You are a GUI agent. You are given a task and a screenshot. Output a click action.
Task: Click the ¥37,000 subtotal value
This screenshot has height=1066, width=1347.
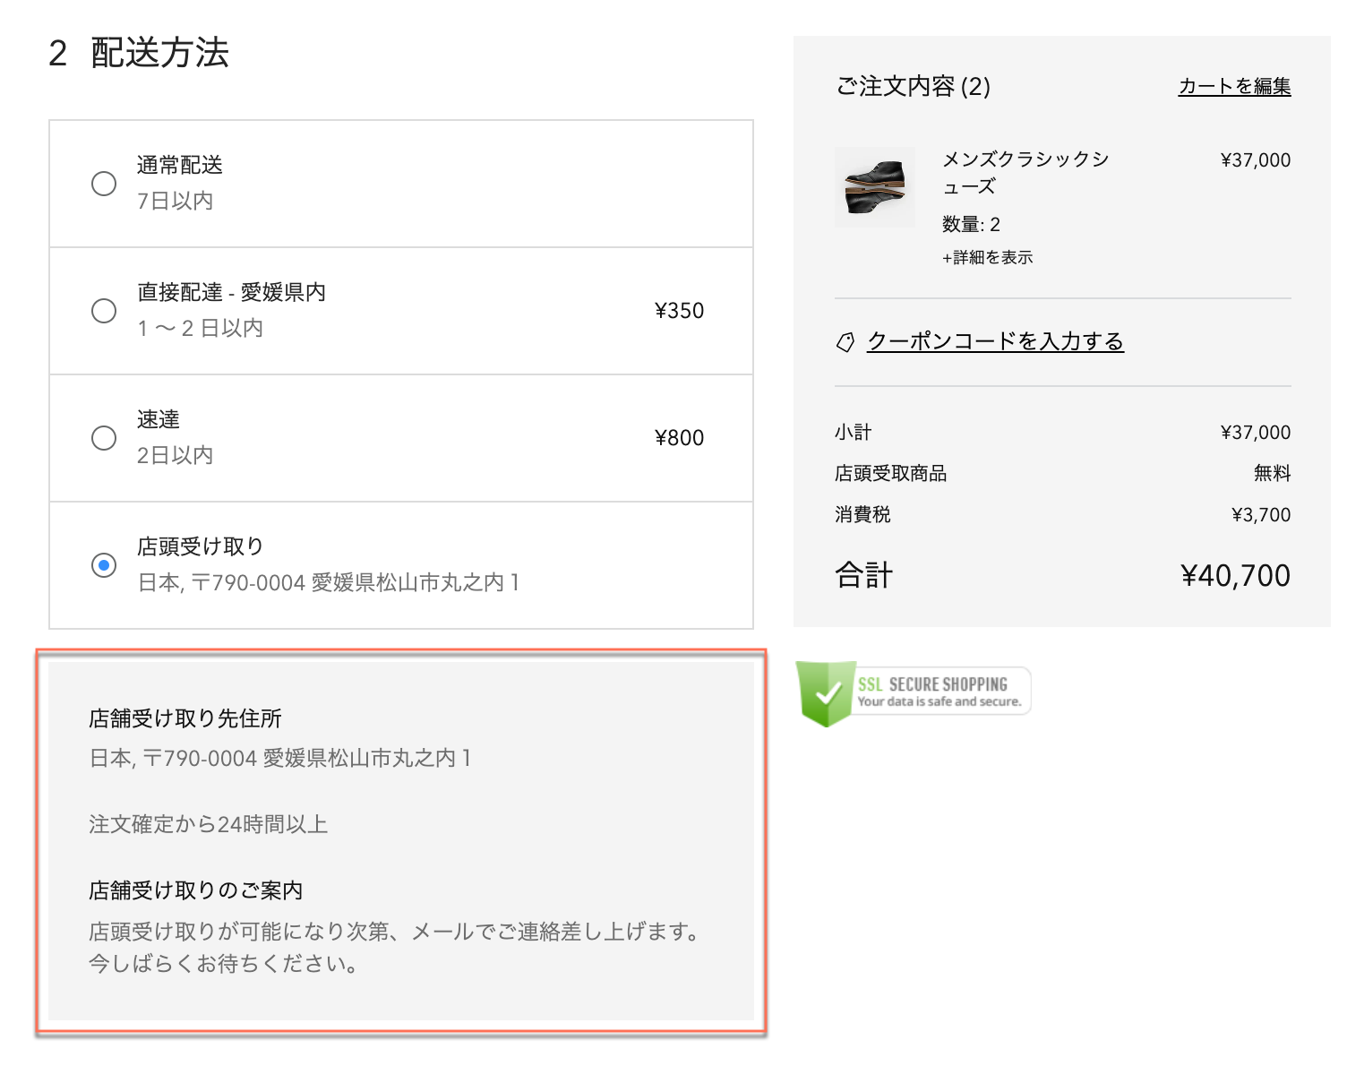tap(1256, 432)
